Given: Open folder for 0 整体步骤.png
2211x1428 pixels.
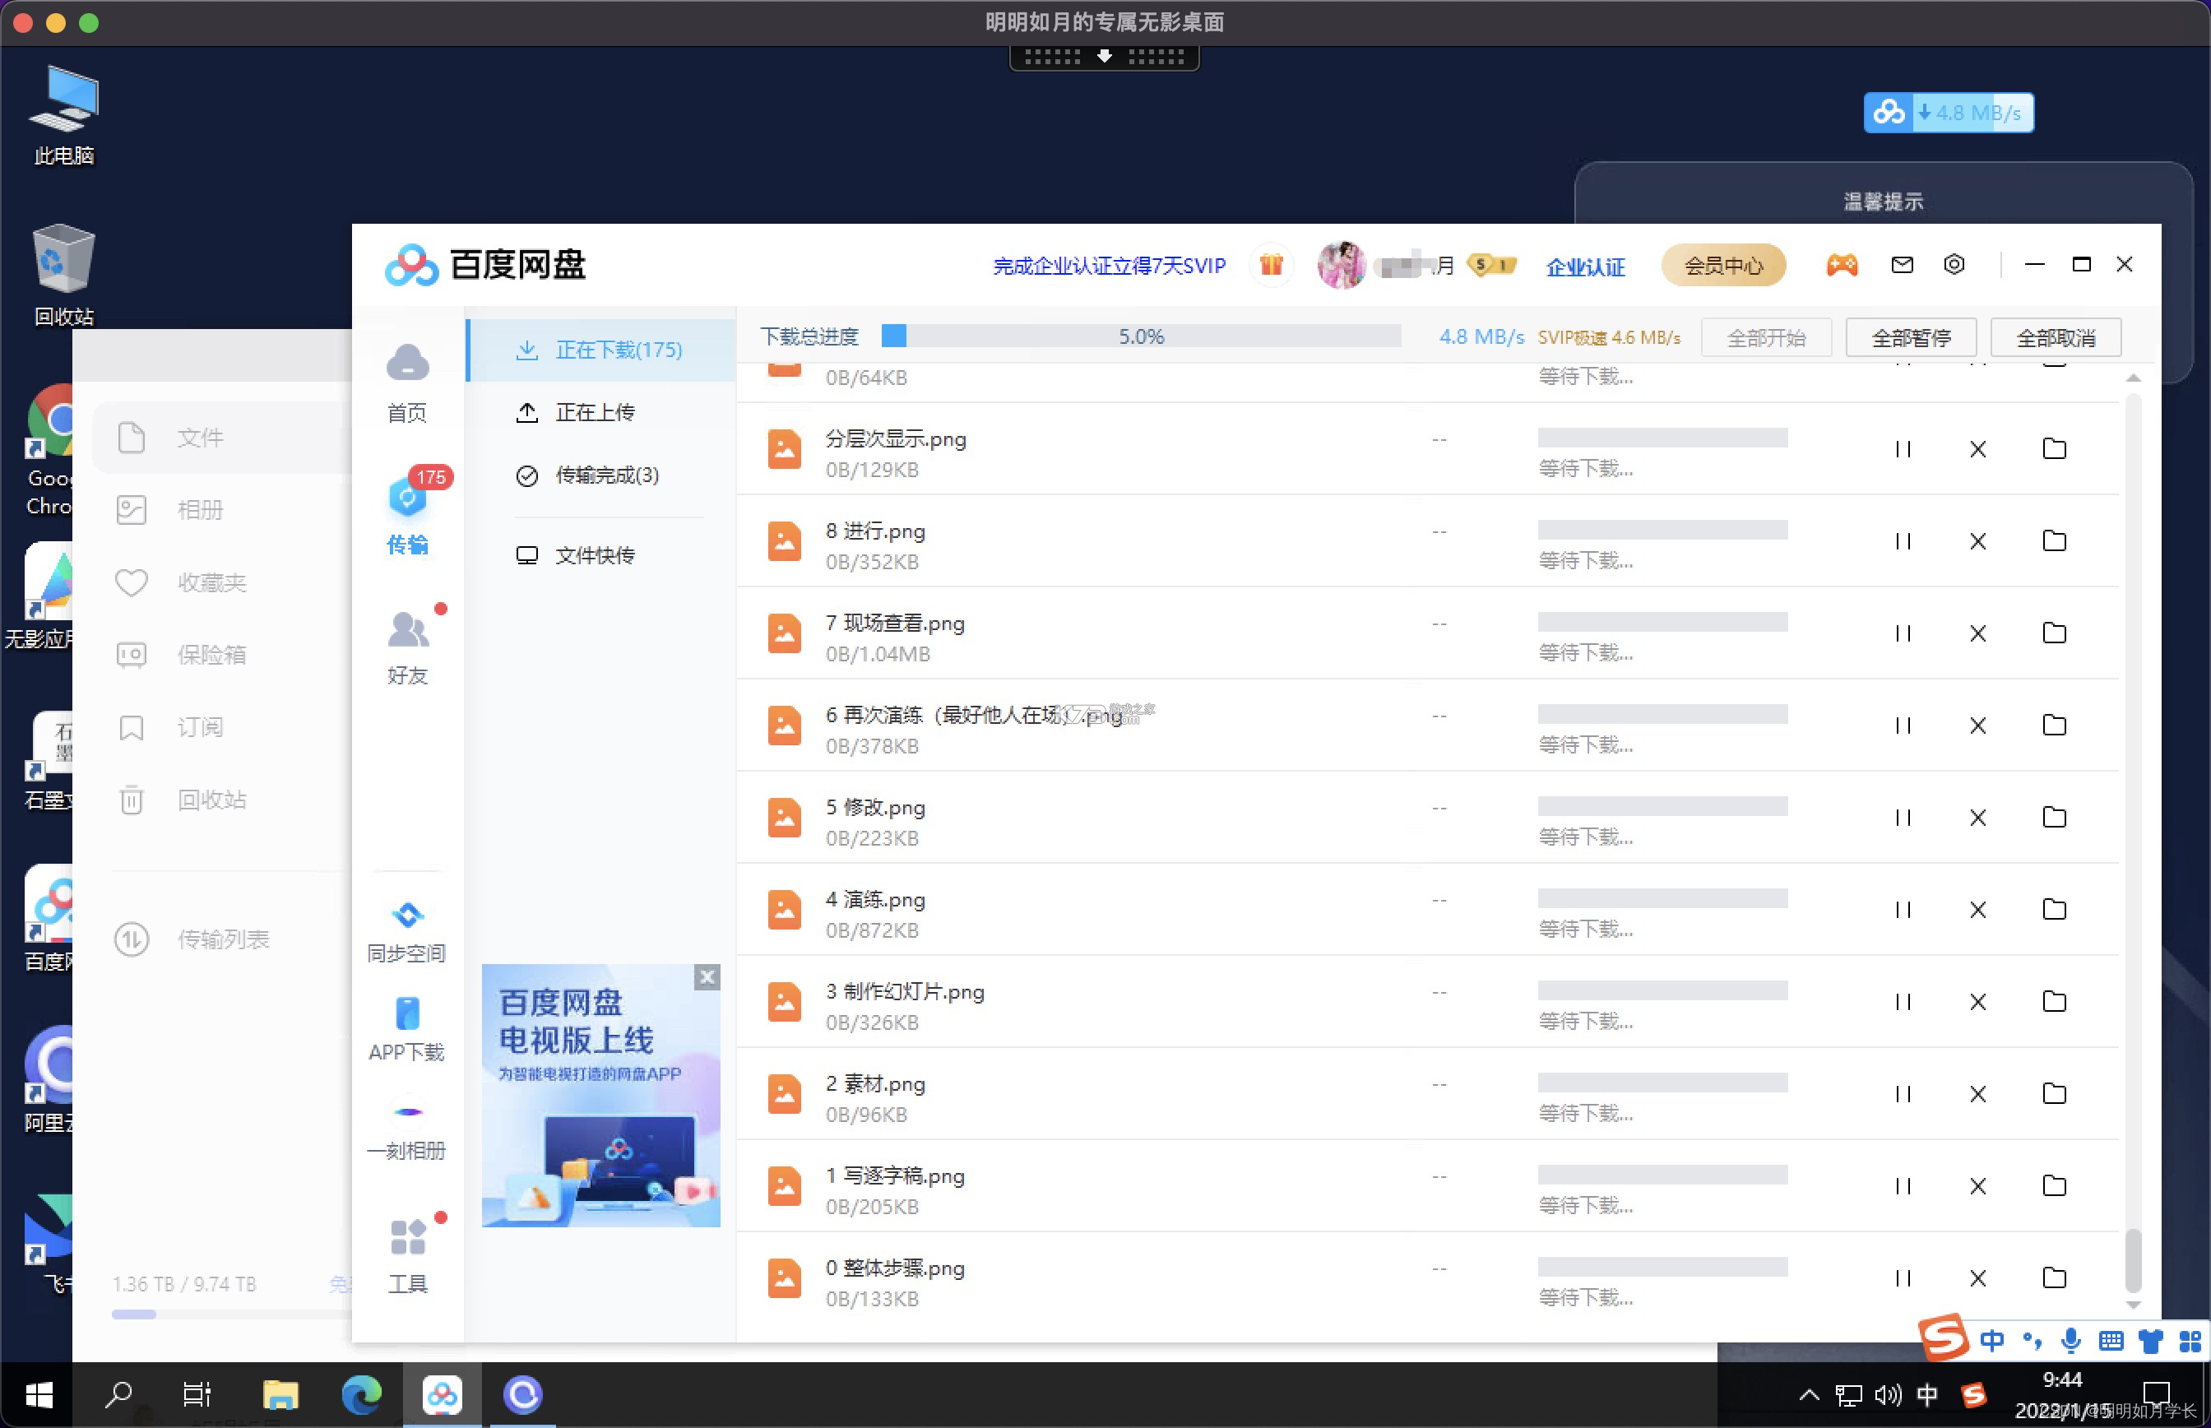Looking at the screenshot, I should 2055,1277.
